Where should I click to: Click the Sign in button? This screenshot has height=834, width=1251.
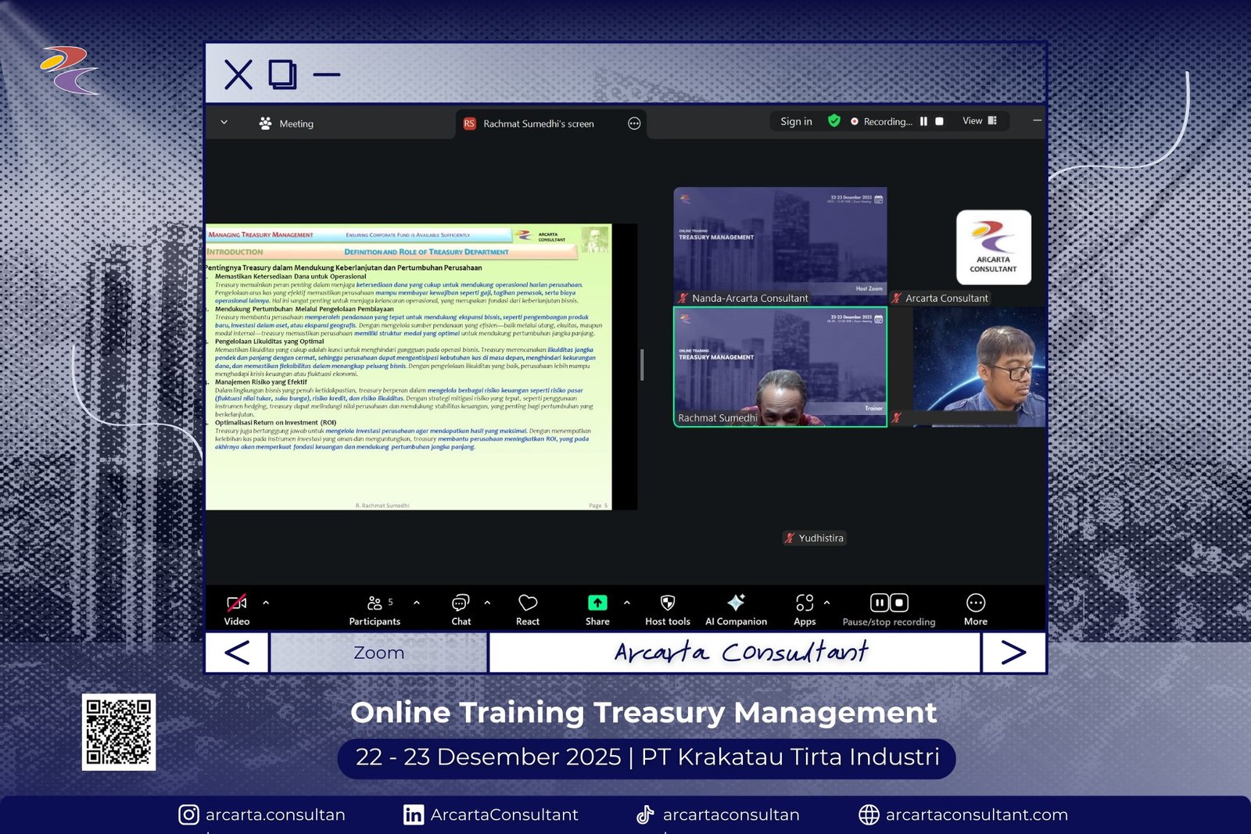click(x=796, y=122)
